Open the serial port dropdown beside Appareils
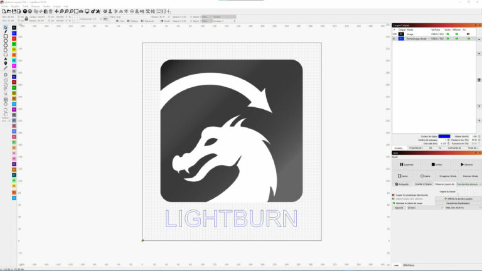This screenshot has width=482, height=271. pyautogui.click(x=426, y=208)
